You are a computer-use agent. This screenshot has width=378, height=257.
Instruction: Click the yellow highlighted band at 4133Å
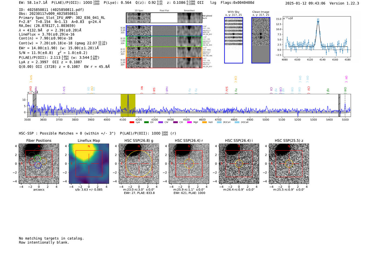(128, 105)
